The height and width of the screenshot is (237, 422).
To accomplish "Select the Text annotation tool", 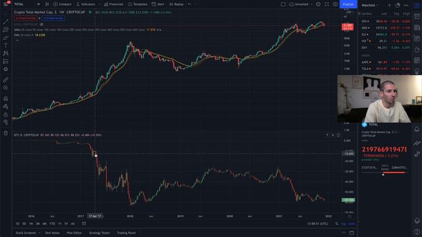I will (6, 45).
